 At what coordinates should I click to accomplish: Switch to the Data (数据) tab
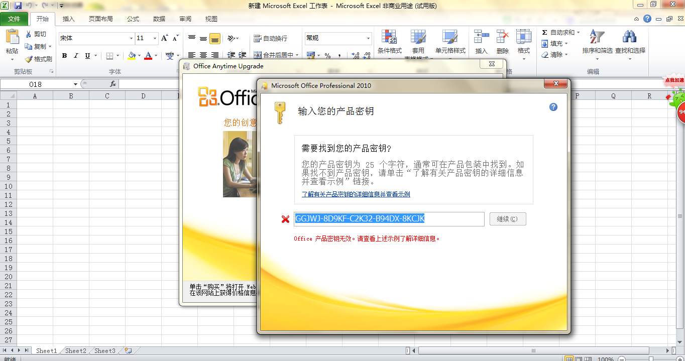tap(159, 19)
